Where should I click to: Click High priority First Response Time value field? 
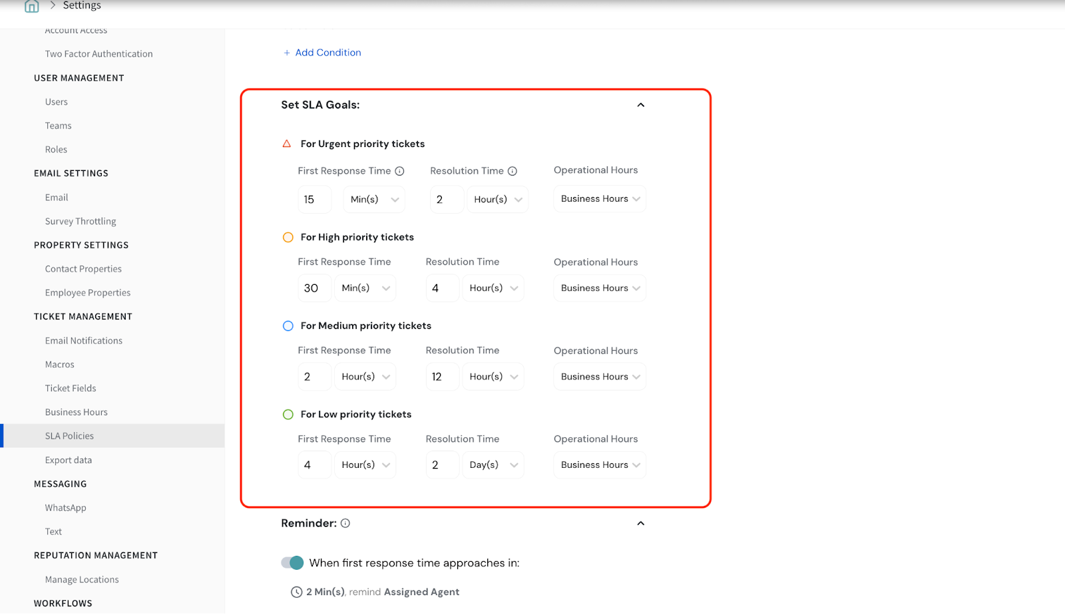point(314,288)
